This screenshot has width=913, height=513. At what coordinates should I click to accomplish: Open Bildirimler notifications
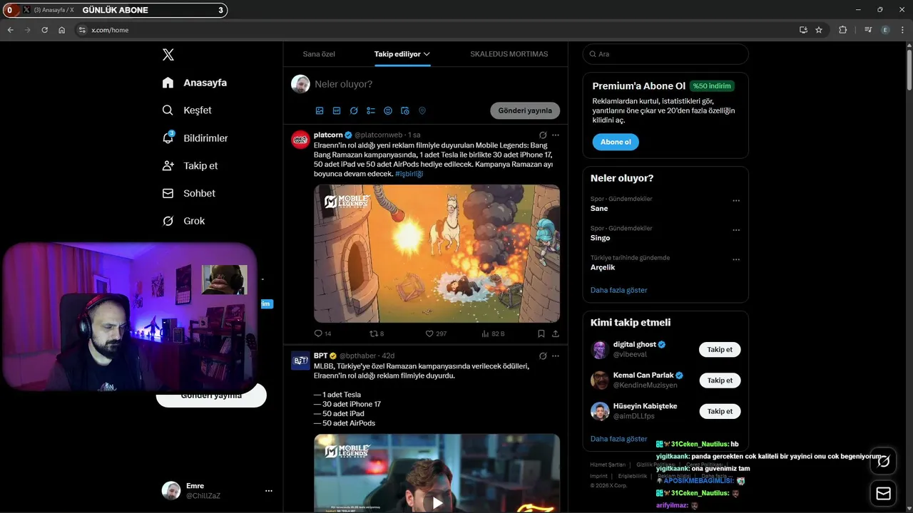[195, 138]
